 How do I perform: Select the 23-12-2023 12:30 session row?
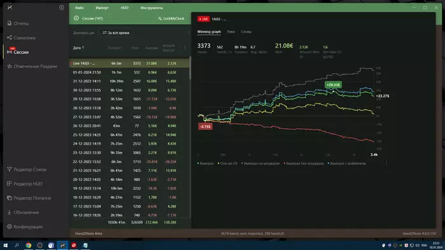click(129, 153)
